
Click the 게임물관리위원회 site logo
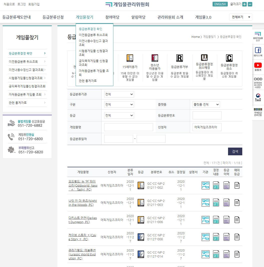(127, 4)
